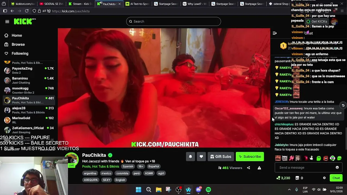Screen dimensions: 347x195
Task: Open masokugg channel in sidebar
Action: [29, 90]
